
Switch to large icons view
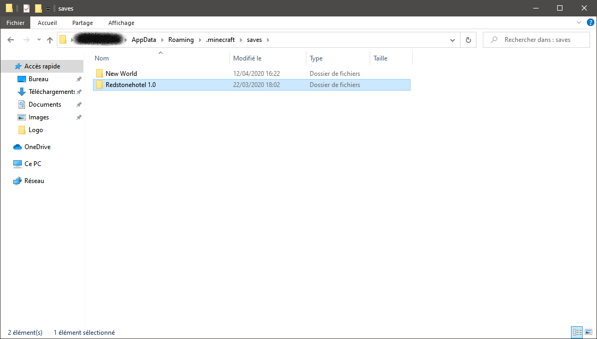[x=590, y=332]
